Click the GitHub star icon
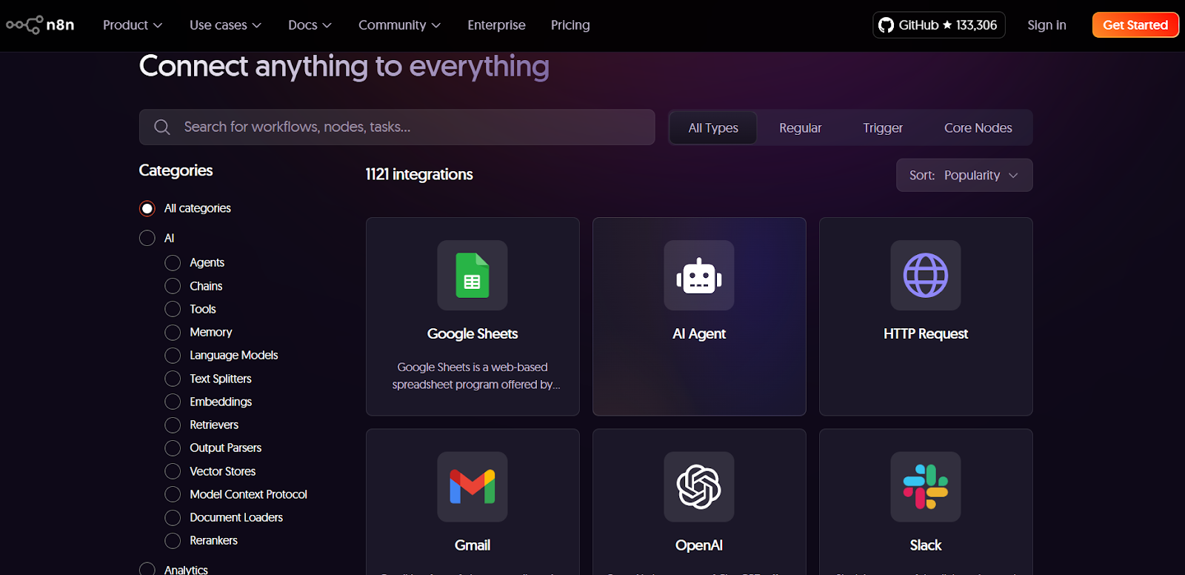 tap(947, 25)
